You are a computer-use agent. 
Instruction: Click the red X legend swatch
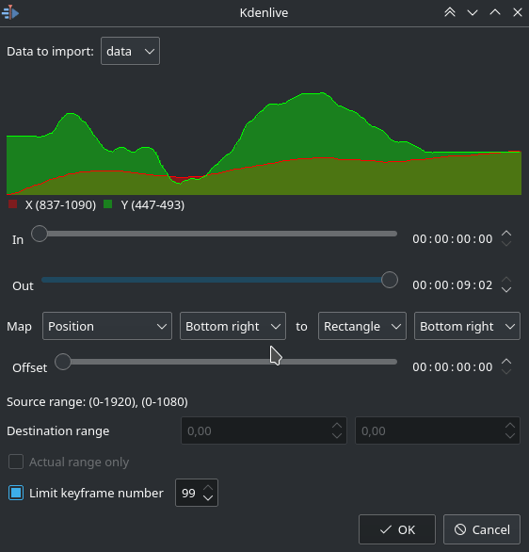click(12, 204)
